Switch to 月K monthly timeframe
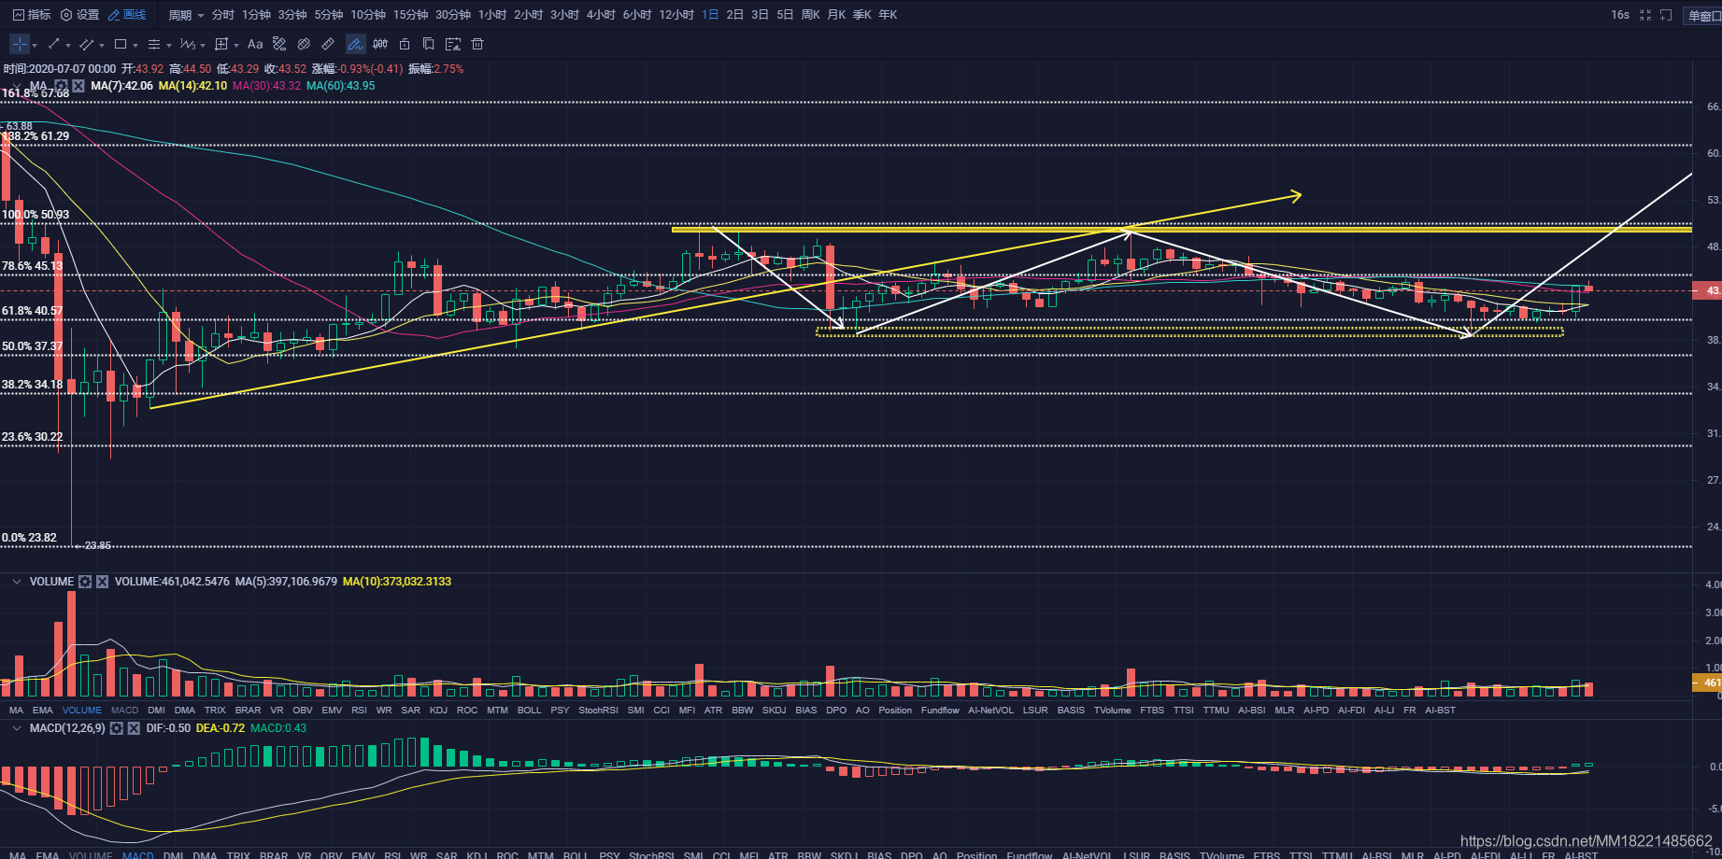Image resolution: width=1722 pixels, height=859 pixels. [836, 15]
